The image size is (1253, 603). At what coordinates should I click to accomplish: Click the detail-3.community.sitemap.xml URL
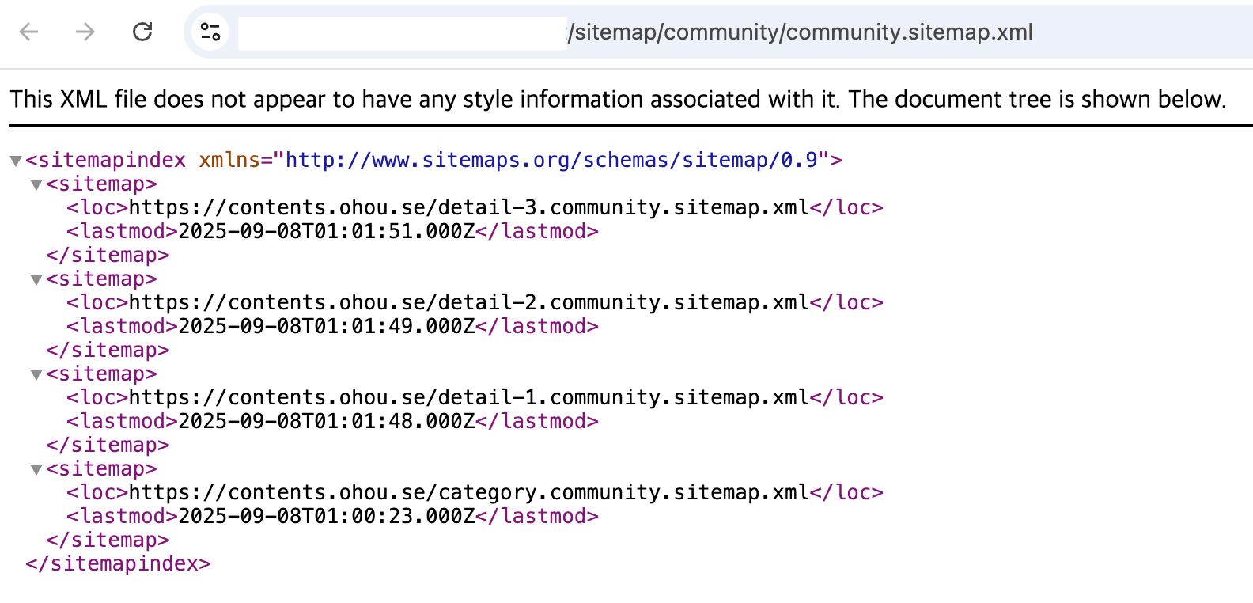click(468, 207)
